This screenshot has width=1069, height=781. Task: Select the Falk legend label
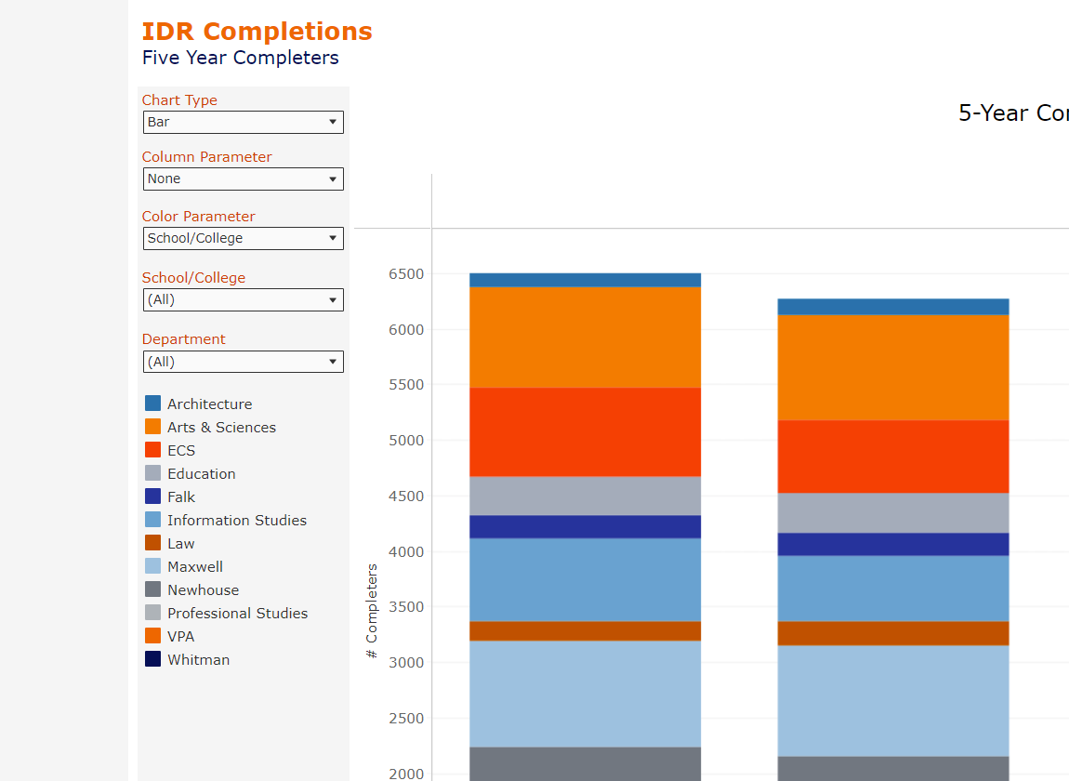tap(181, 496)
